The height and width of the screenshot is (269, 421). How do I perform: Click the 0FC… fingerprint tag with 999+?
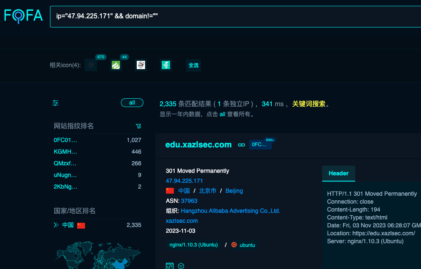click(x=260, y=144)
